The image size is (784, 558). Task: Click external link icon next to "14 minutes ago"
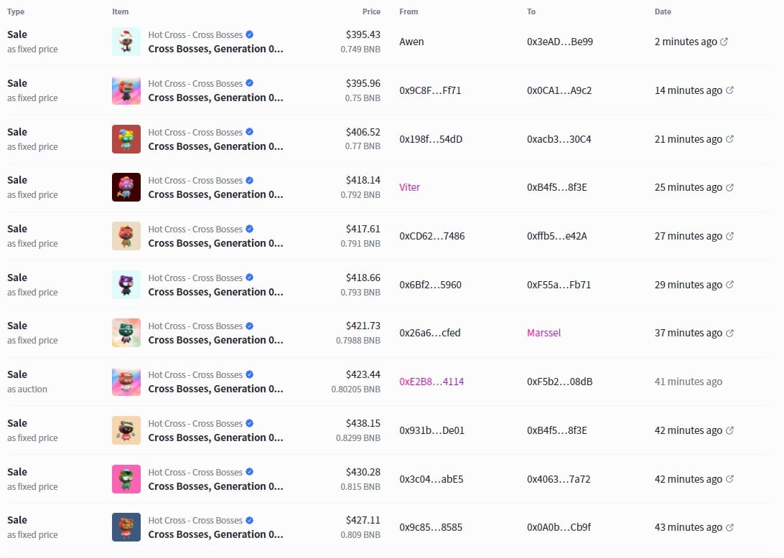coord(729,90)
